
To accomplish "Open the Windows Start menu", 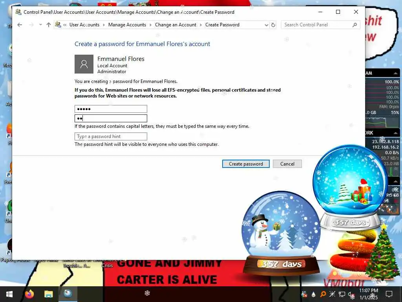I will click(9, 294).
